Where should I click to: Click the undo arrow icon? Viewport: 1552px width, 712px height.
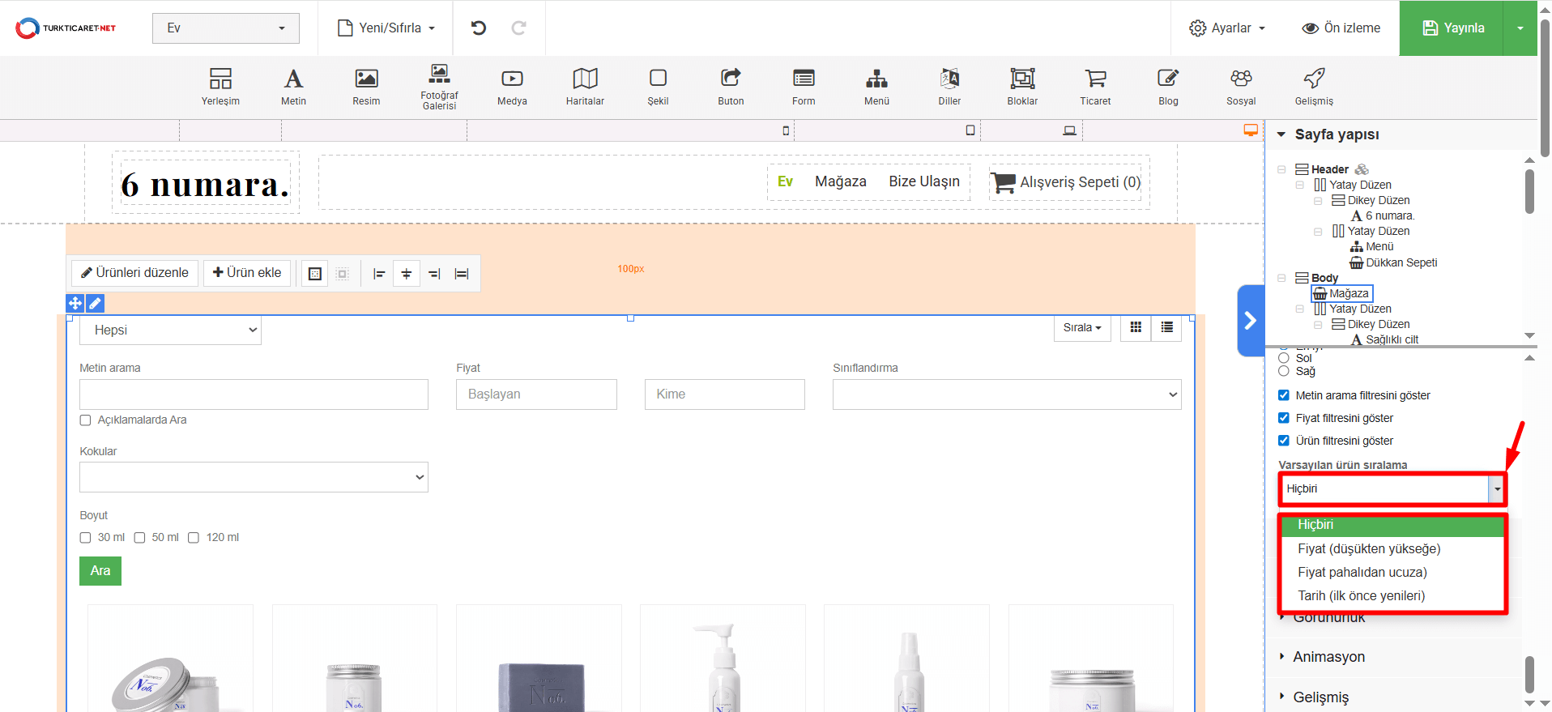pos(479,28)
